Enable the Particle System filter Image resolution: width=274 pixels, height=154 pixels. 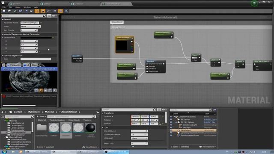click(x=57, y=120)
